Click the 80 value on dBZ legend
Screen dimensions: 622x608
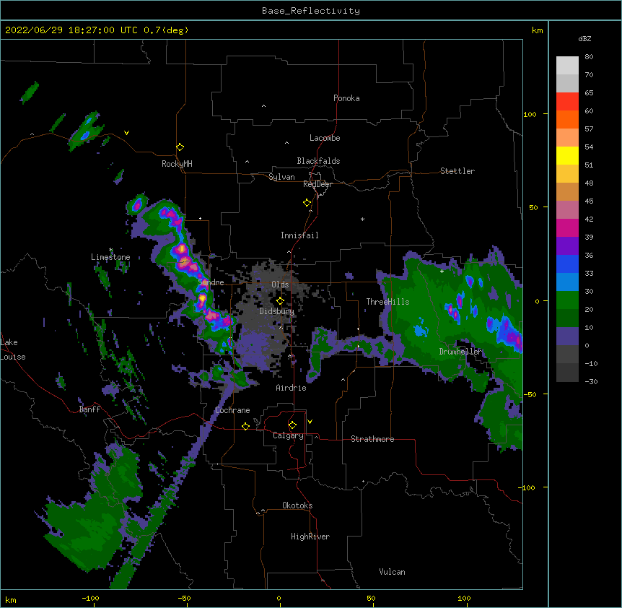[589, 57]
